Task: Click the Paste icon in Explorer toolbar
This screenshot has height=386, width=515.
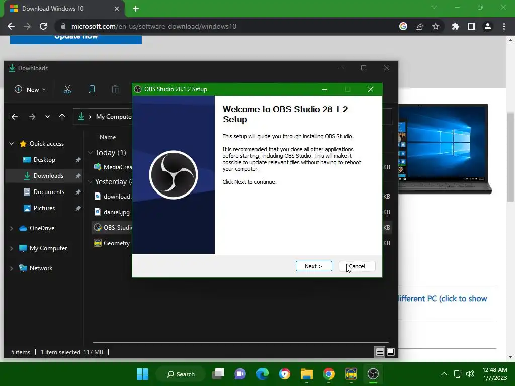Action: pyautogui.click(x=115, y=89)
